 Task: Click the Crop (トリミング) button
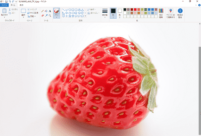tap(32, 9)
